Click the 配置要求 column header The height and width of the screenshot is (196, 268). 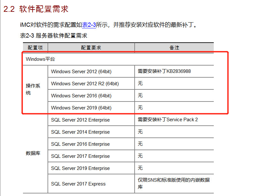pos(91,47)
